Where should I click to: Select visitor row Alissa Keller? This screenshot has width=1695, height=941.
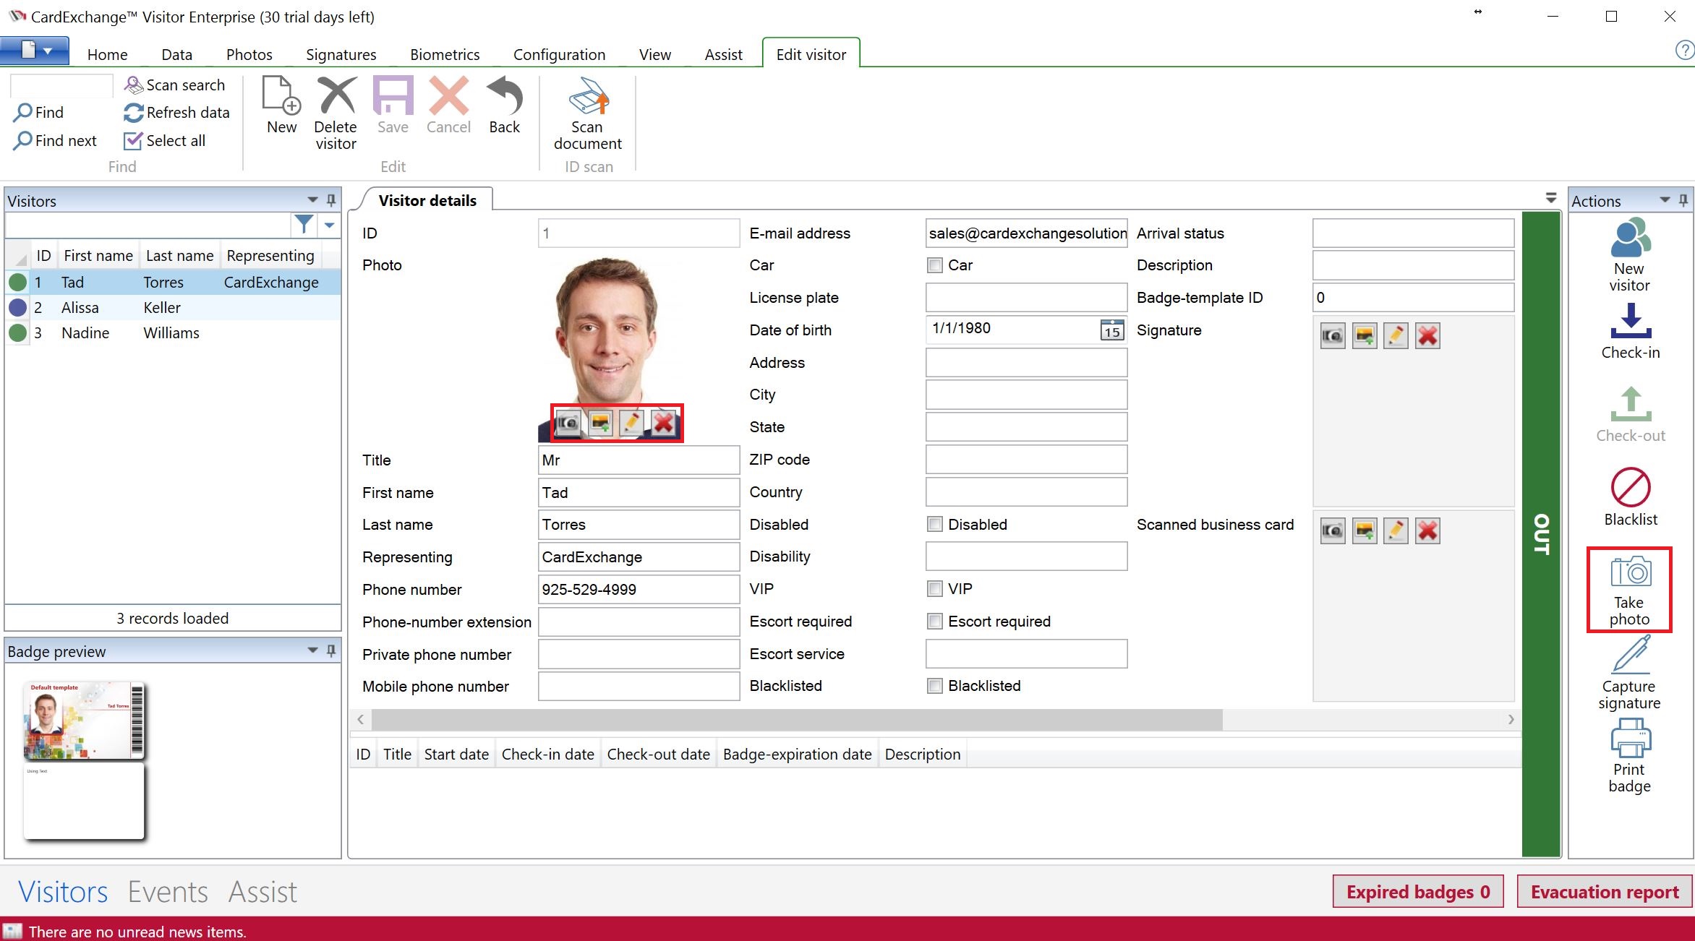click(x=173, y=308)
